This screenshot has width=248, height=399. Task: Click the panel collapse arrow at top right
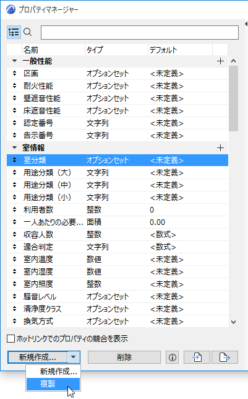pos(246,24)
